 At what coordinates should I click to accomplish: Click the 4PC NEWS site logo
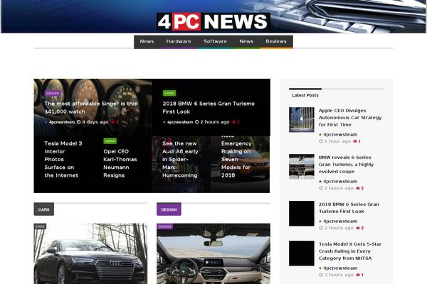click(213, 21)
